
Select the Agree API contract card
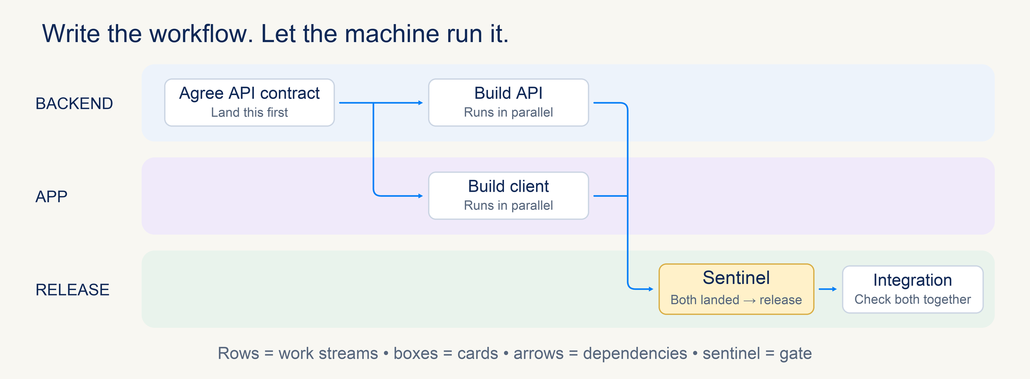tap(249, 102)
